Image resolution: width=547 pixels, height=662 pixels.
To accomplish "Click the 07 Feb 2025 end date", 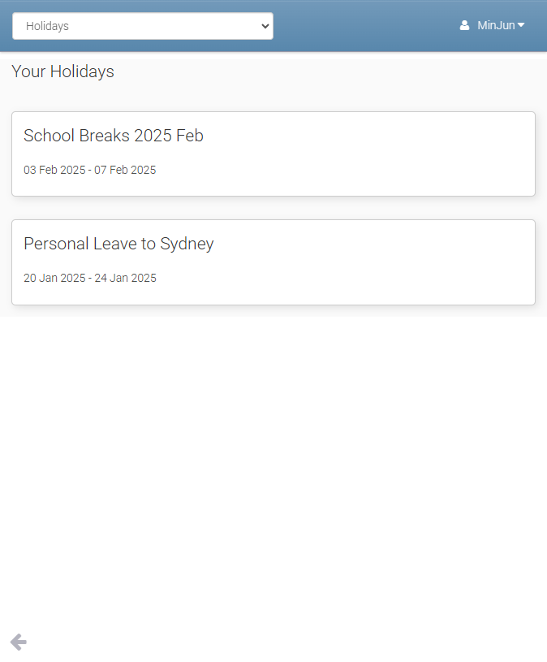I will (125, 170).
